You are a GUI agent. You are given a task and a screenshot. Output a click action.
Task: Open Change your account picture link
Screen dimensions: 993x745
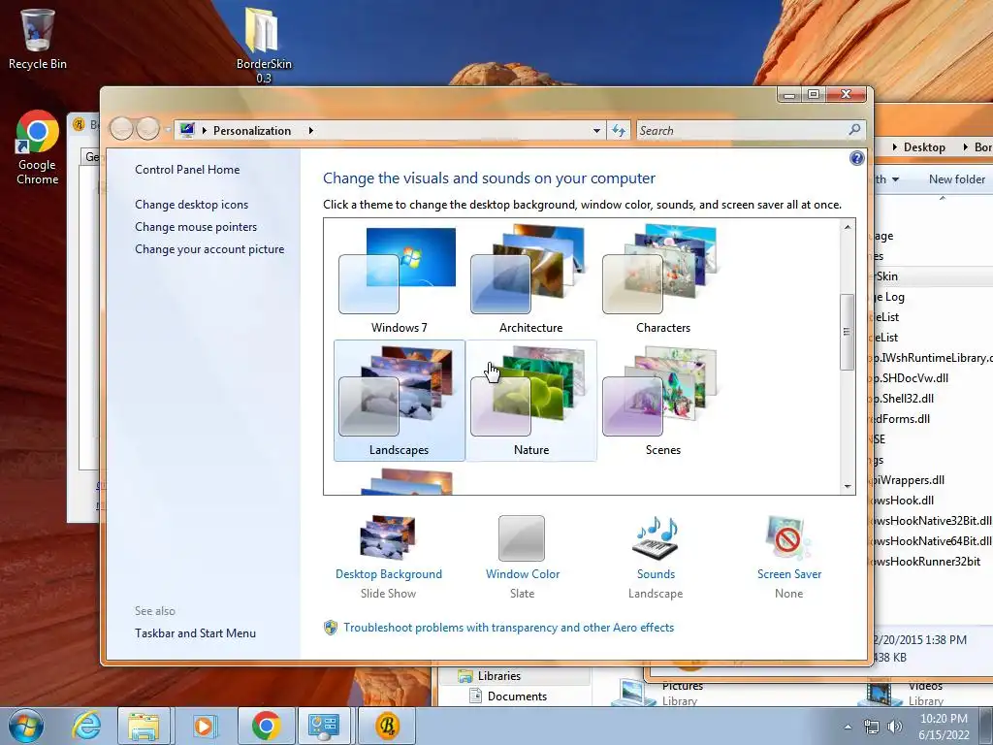click(209, 249)
